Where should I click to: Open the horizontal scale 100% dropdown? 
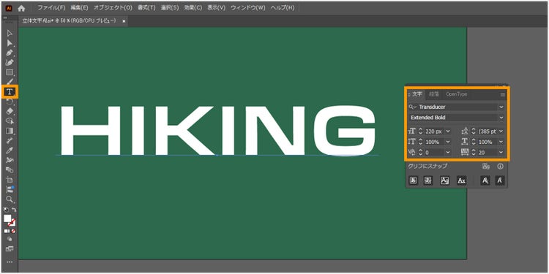pos(501,142)
